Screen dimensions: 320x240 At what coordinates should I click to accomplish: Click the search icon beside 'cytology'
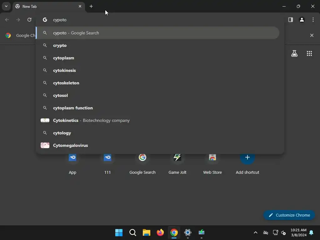45,133
